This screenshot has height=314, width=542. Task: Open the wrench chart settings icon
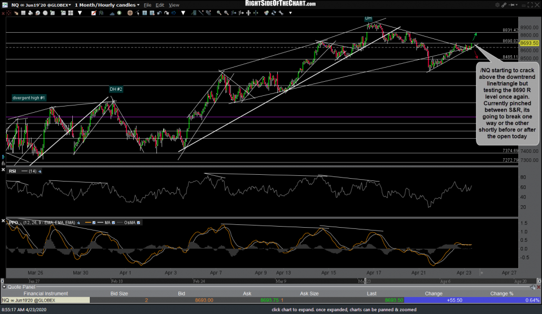[x=281, y=13]
